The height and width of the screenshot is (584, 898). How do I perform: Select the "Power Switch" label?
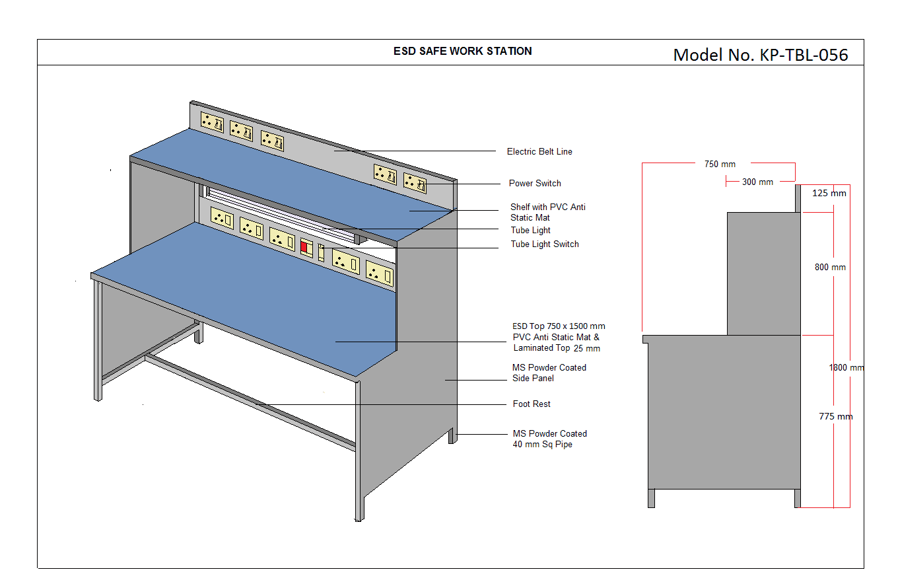534,184
